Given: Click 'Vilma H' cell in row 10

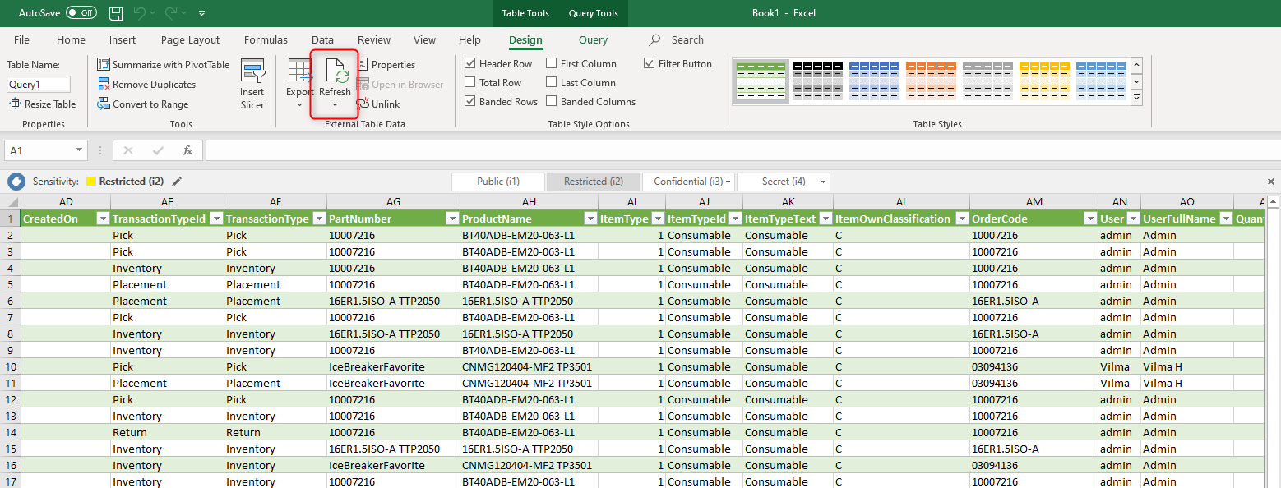Looking at the screenshot, I should [x=1187, y=366].
